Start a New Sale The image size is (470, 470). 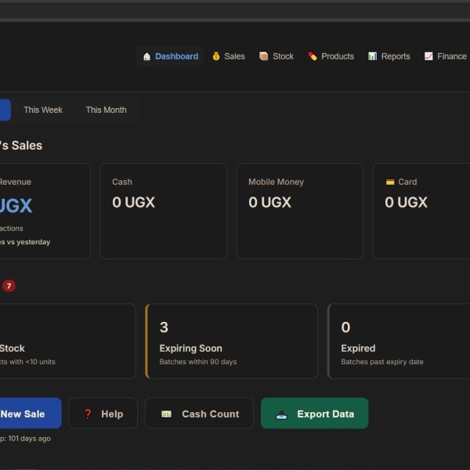[x=30, y=414]
